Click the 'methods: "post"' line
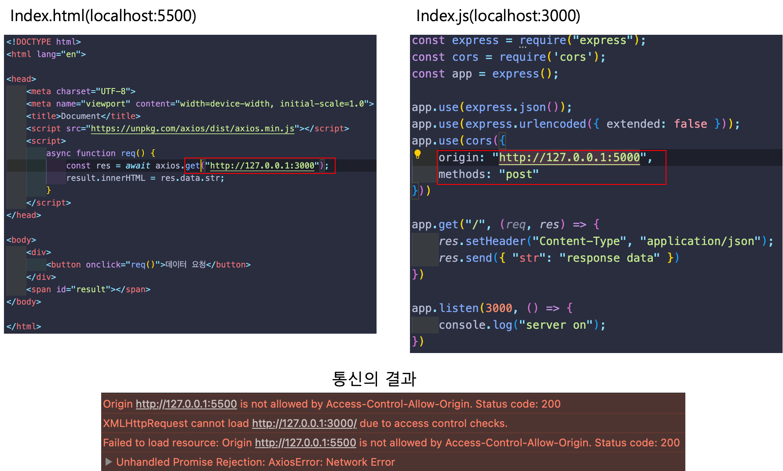 pos(489,174)
